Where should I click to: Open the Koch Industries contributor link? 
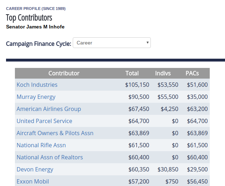(37, 85)
